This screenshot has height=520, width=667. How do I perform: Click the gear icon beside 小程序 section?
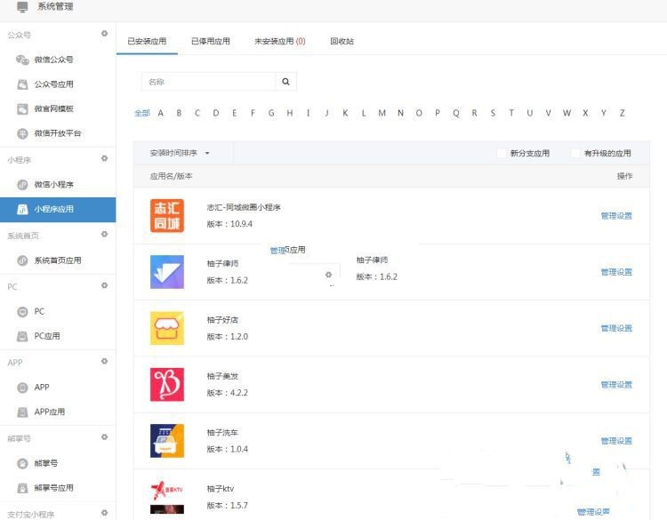[x=104, y=158]
